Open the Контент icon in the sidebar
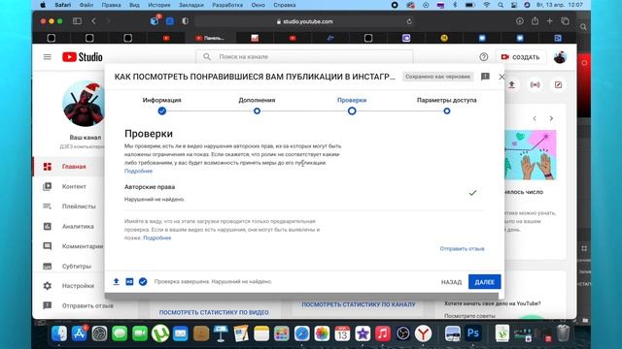 pyautogui.click(x=48, y=186)
